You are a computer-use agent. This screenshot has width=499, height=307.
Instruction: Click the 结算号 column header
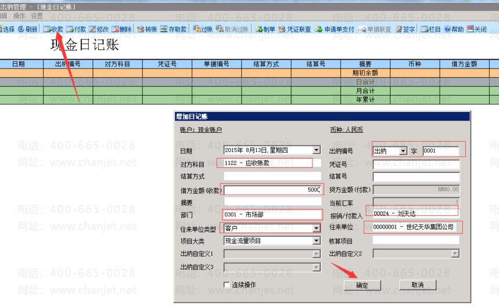click(315, 64)
